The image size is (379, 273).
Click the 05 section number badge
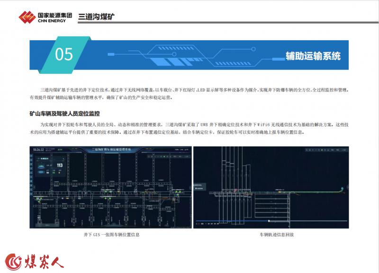coord(63,55)
